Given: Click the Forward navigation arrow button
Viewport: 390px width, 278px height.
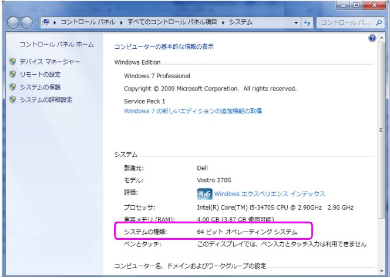Looking at the screenshot, I should point(27,22).
